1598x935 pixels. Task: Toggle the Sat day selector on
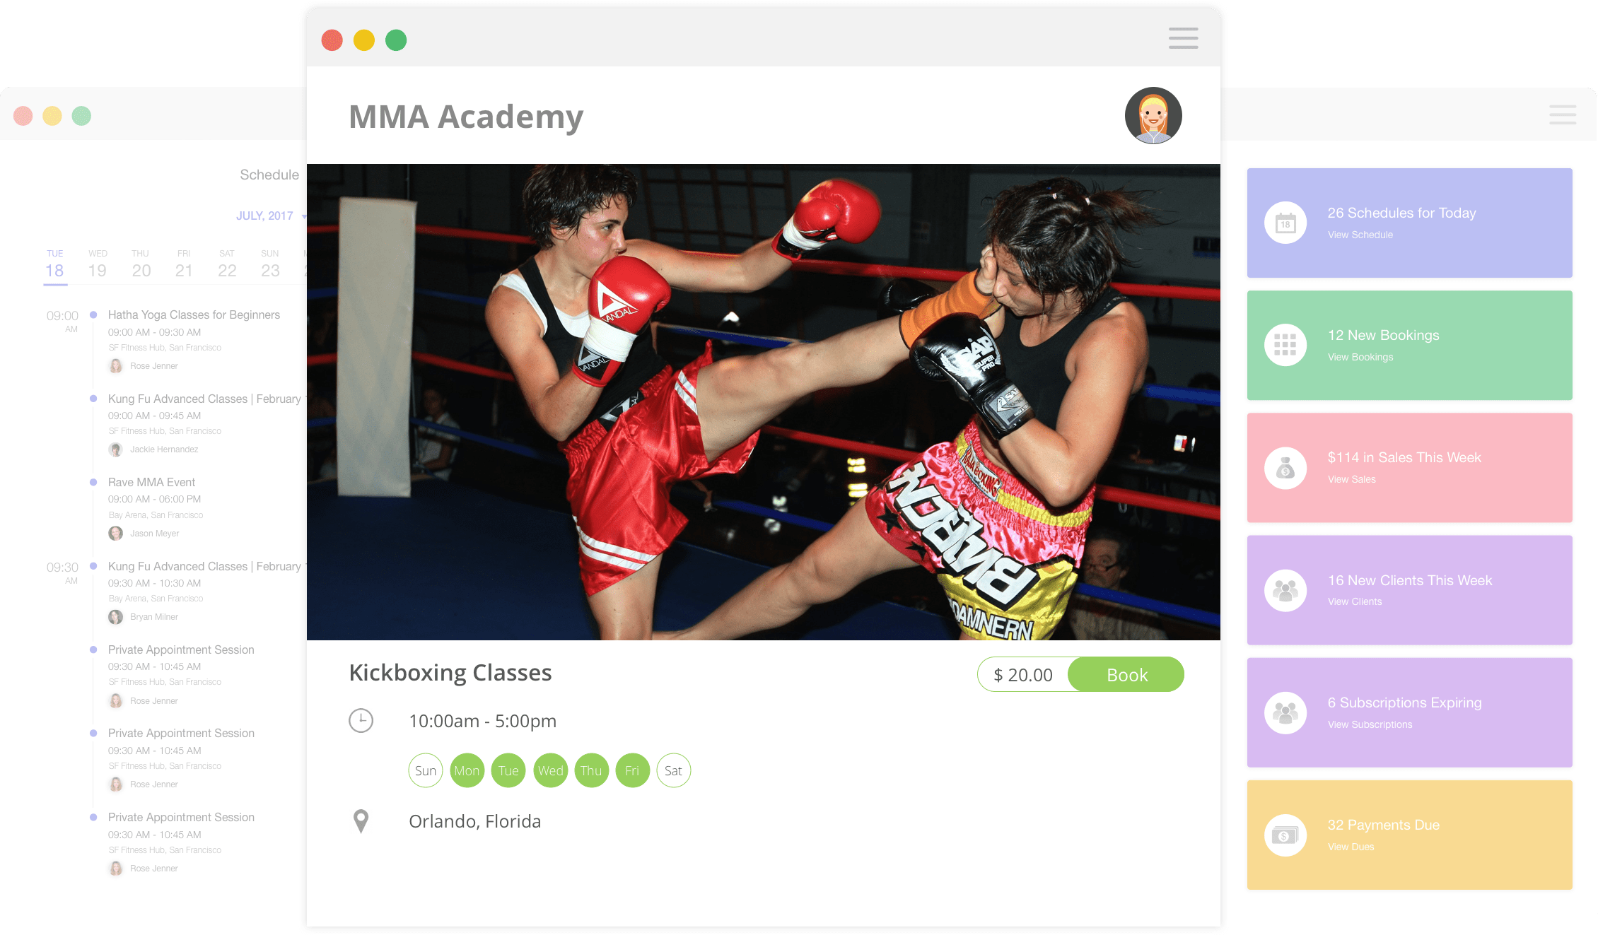[x=673, y=770]
